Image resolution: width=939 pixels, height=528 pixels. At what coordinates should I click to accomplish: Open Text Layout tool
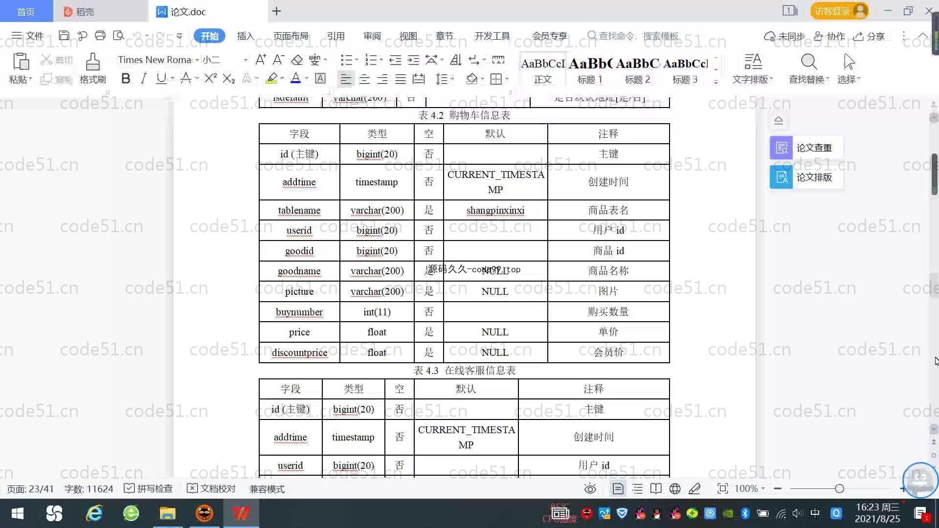(x=753, y=68)
